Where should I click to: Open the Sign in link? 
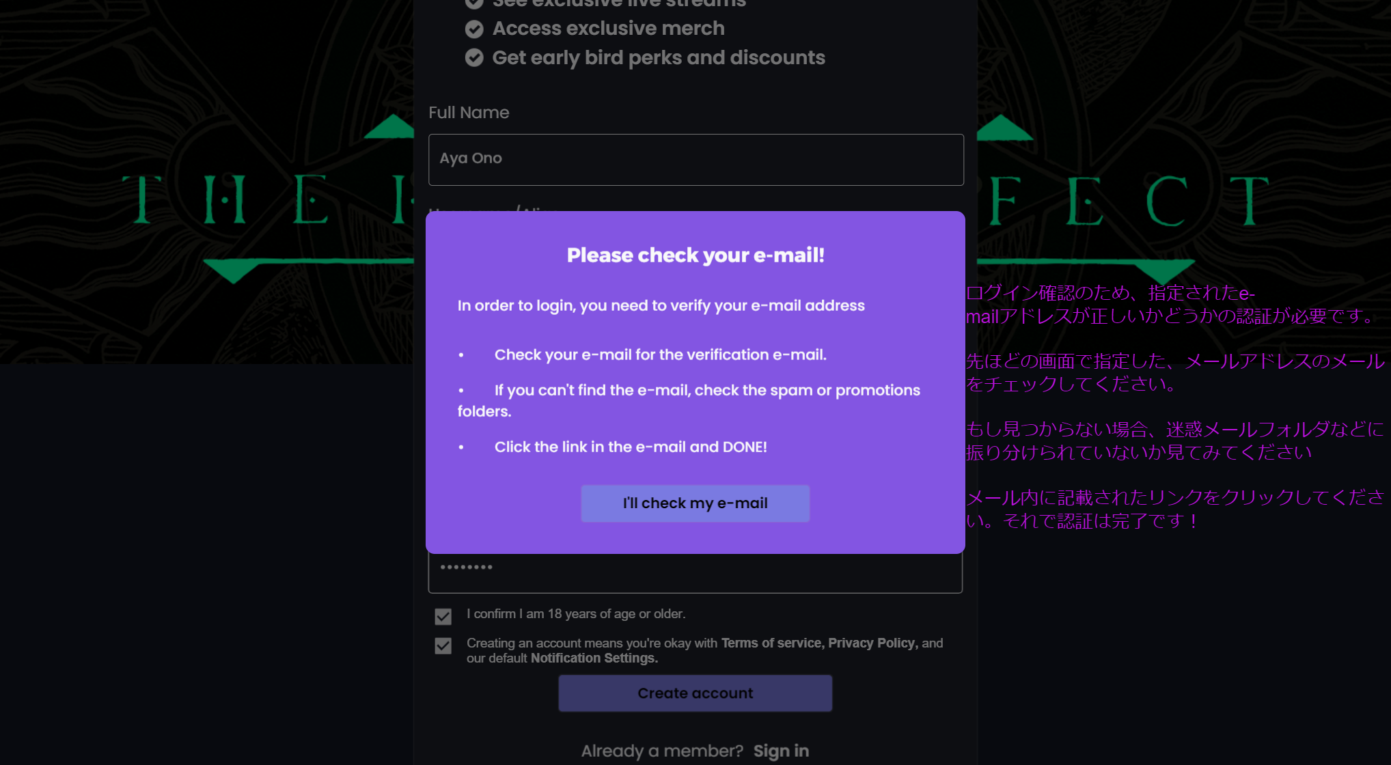click(x=781, y=751)
